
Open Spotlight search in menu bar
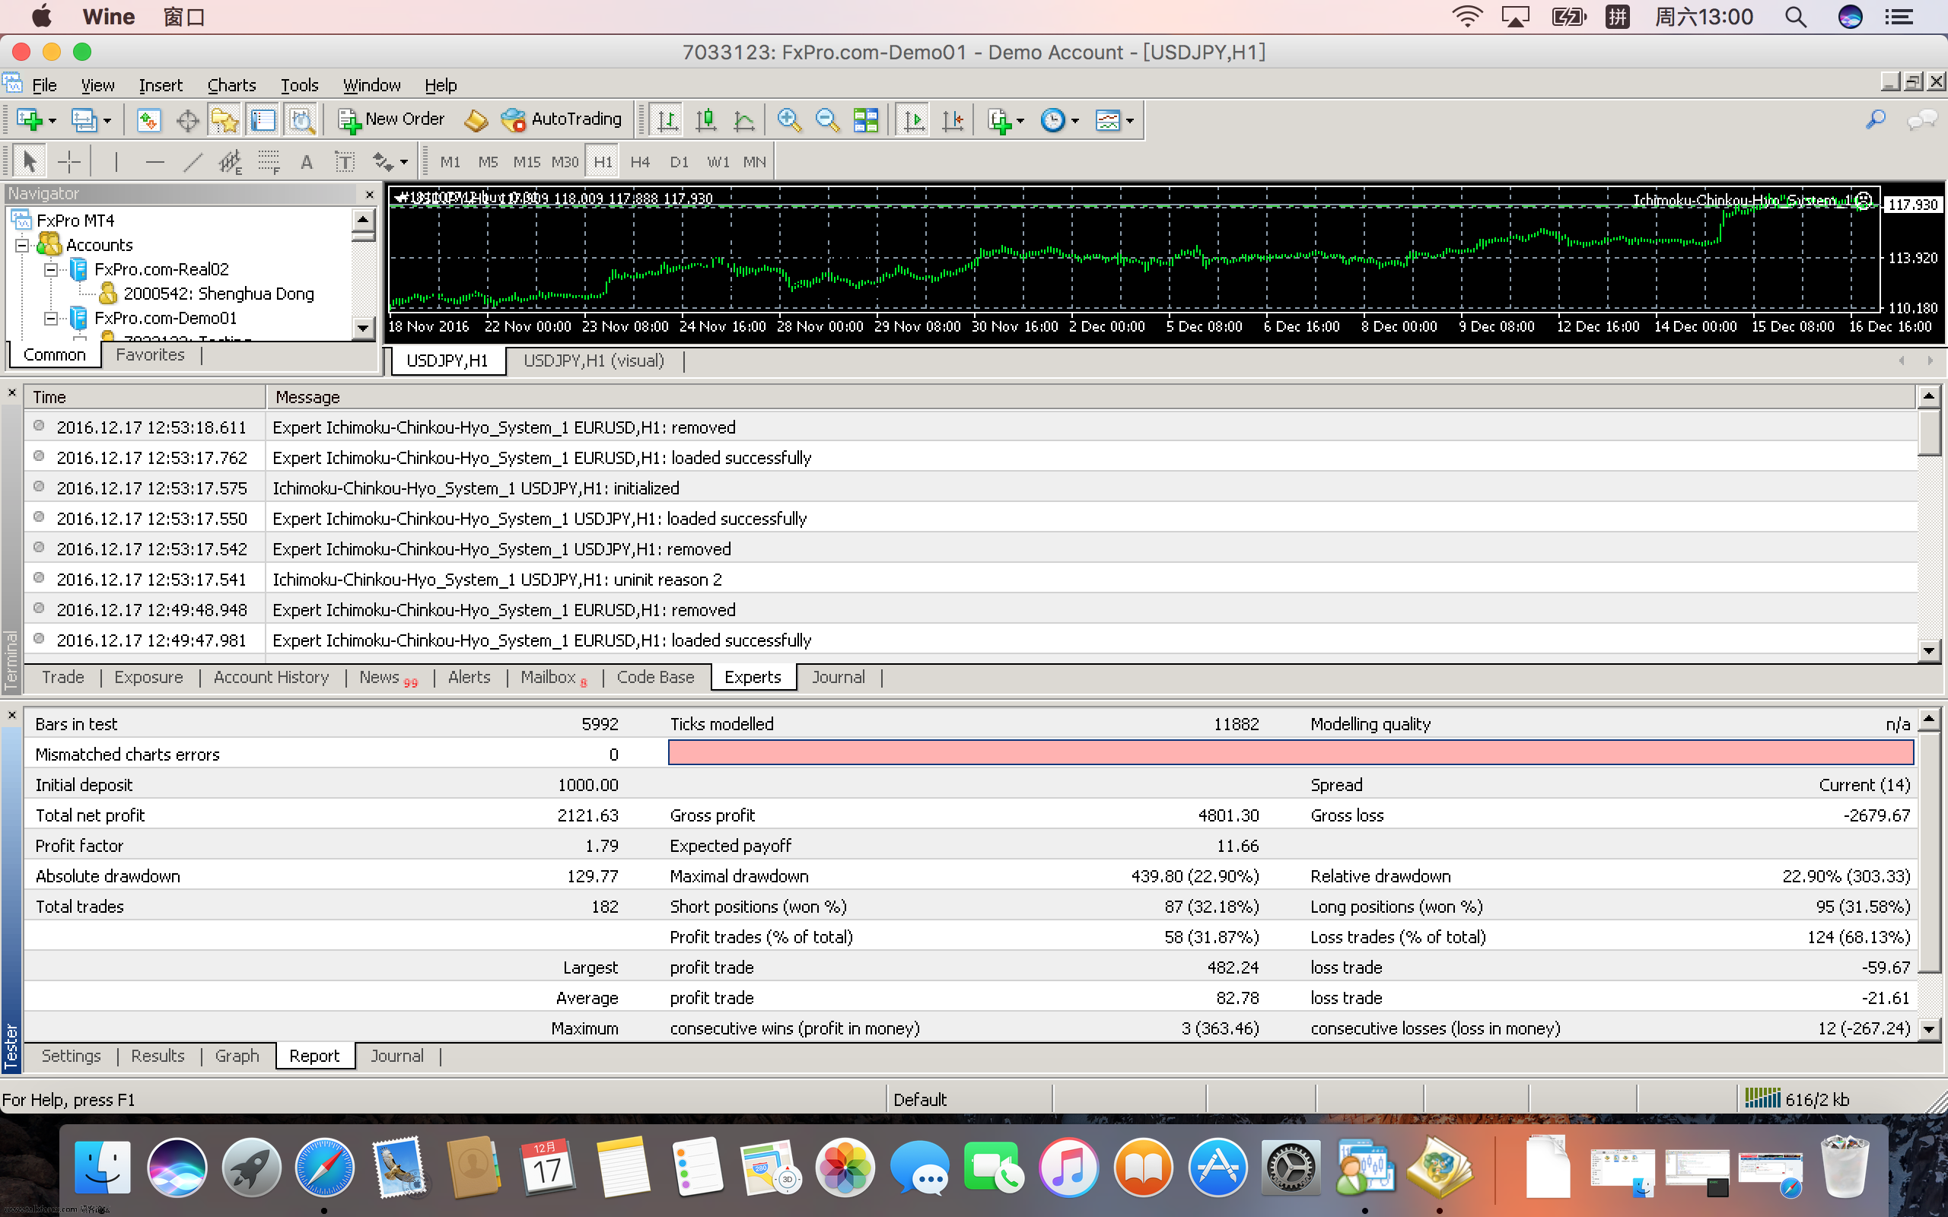coord(1797,17)
